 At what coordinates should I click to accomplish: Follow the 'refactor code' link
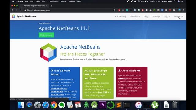click(57, 94)
